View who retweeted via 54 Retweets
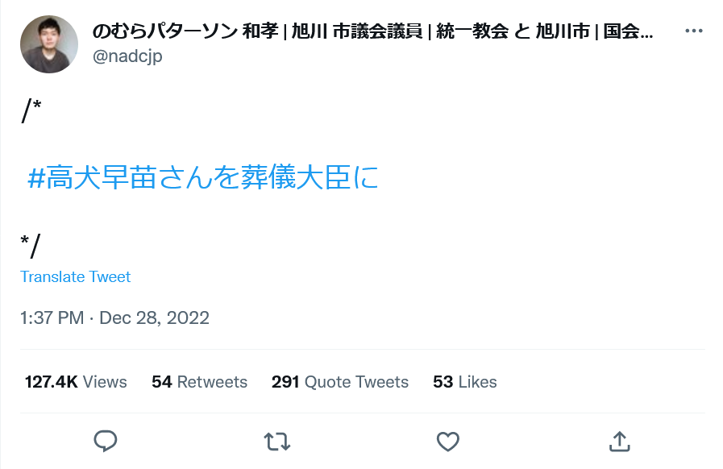This screenshot has height=469, width=723. [199, 382]
